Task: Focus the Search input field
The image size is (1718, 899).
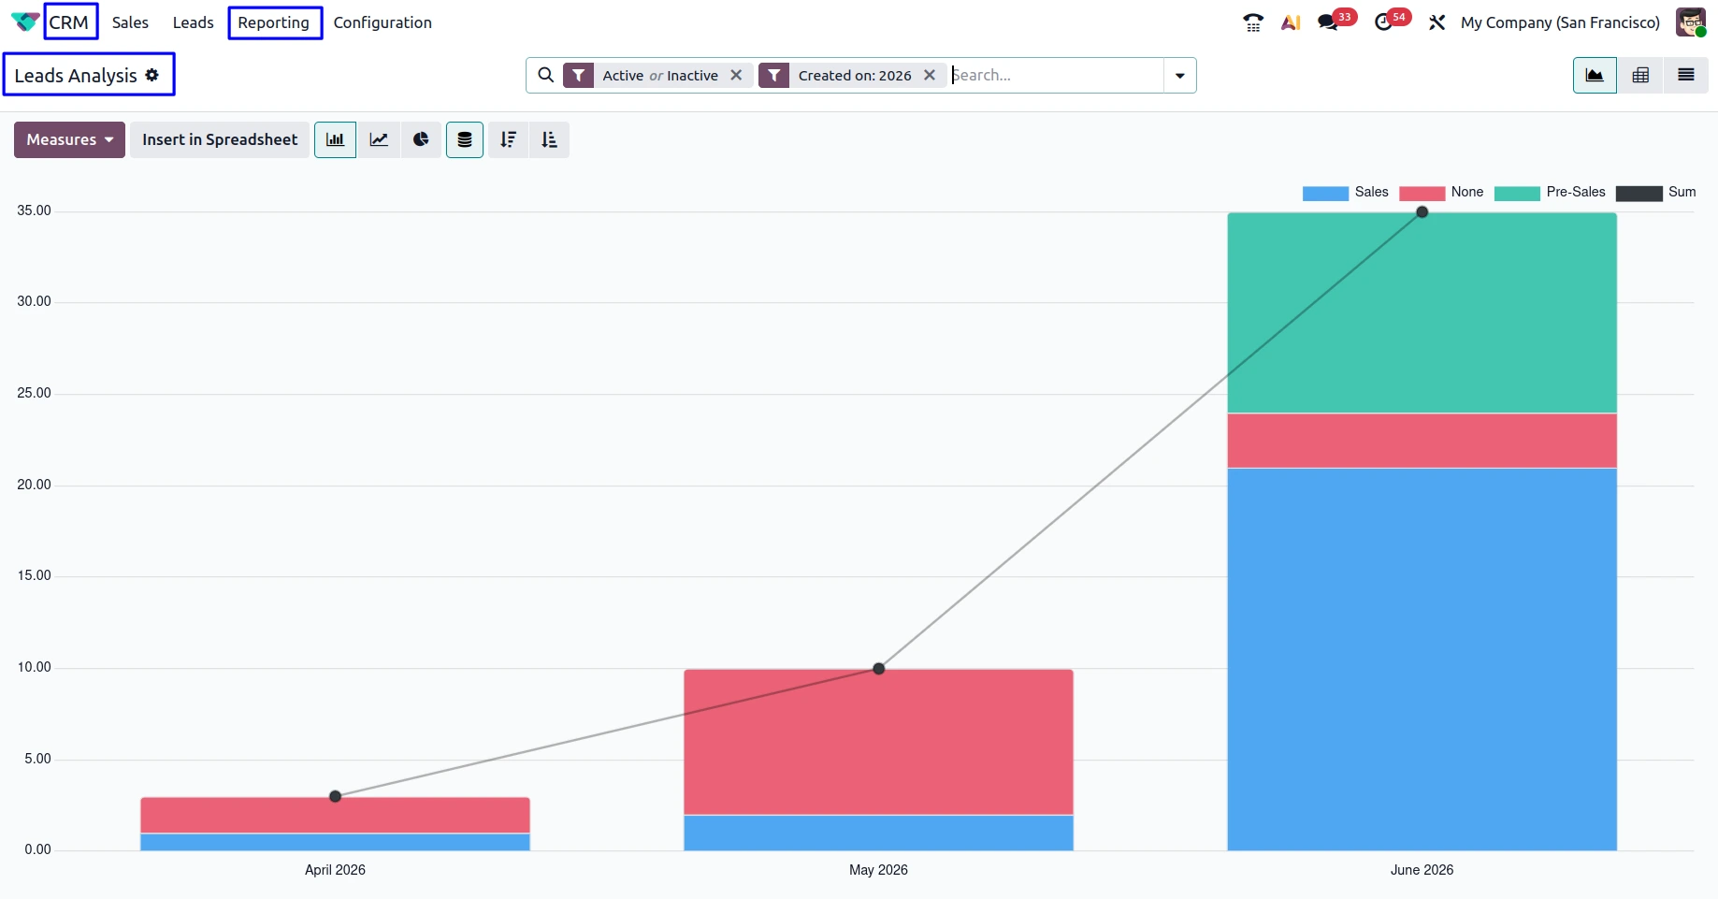Action: click(1057, 75)
